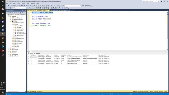Image resolution: width=169 pixels, height=95 pixels.
Task: Click ACTUALIZO cell in results row 2
Action: point(57,59)
